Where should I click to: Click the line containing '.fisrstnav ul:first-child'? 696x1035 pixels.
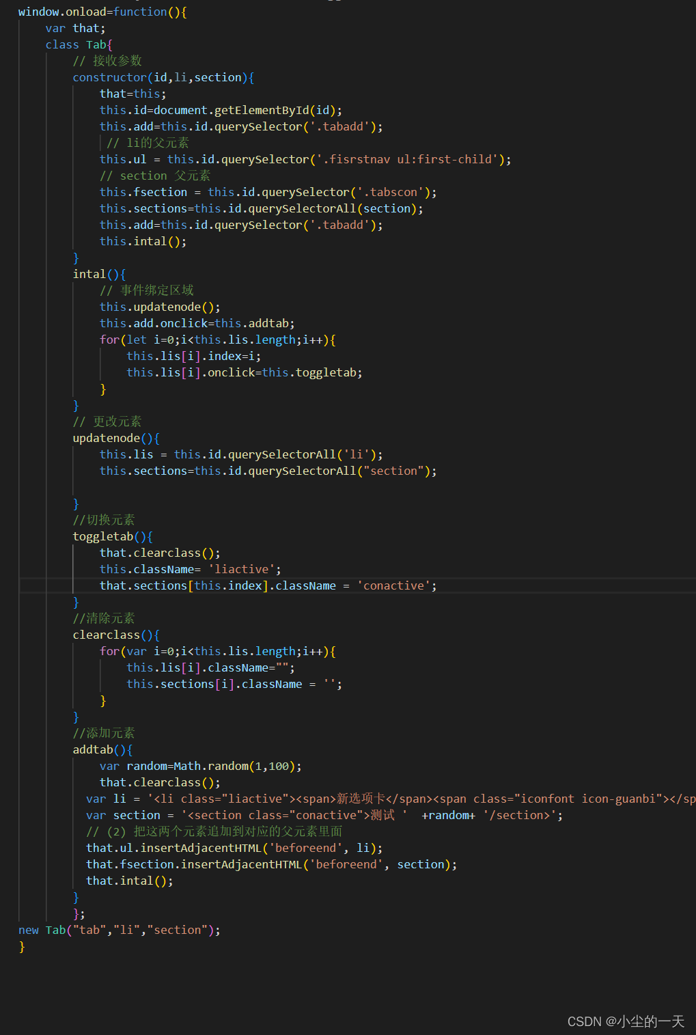click(x=305, y=159)
